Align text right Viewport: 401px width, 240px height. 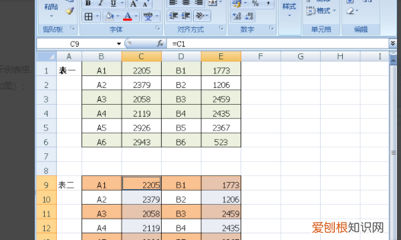coord(198,3)
